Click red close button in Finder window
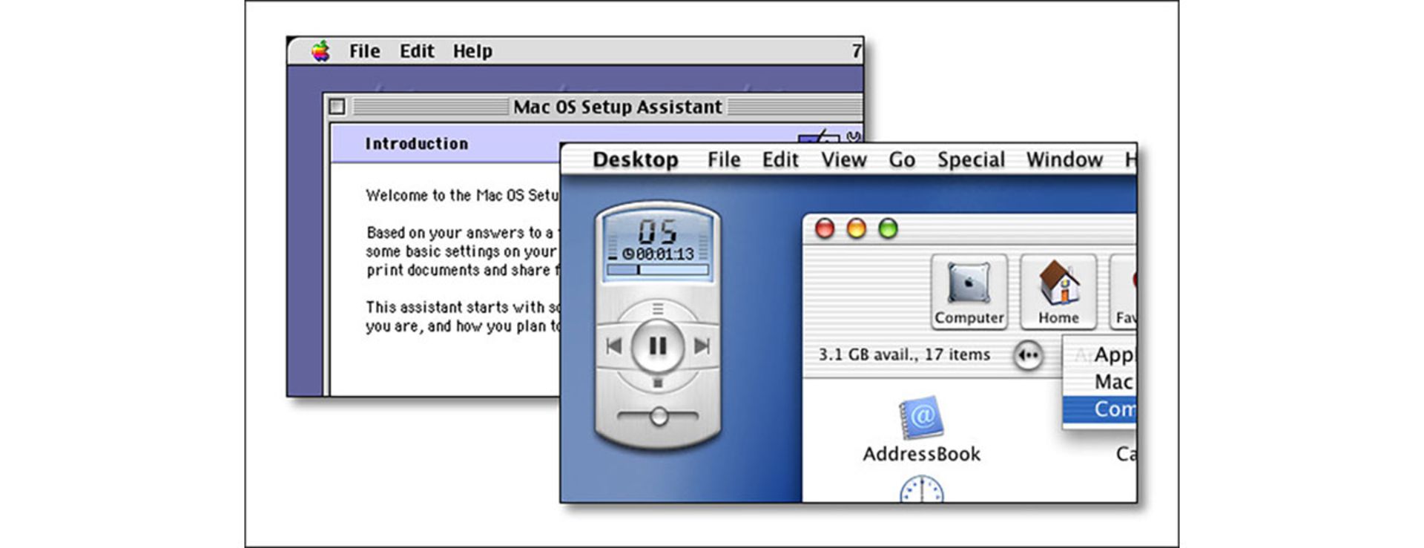The width and height of the screenshot is (1424, 548). [825, 228]
